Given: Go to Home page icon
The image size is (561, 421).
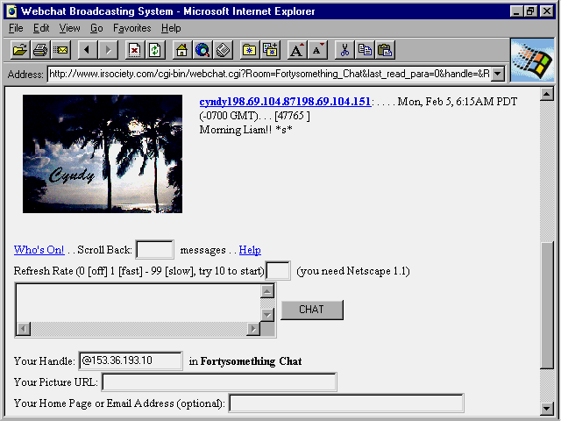Looking at the screenshot, I should click(x=181, y=49).
